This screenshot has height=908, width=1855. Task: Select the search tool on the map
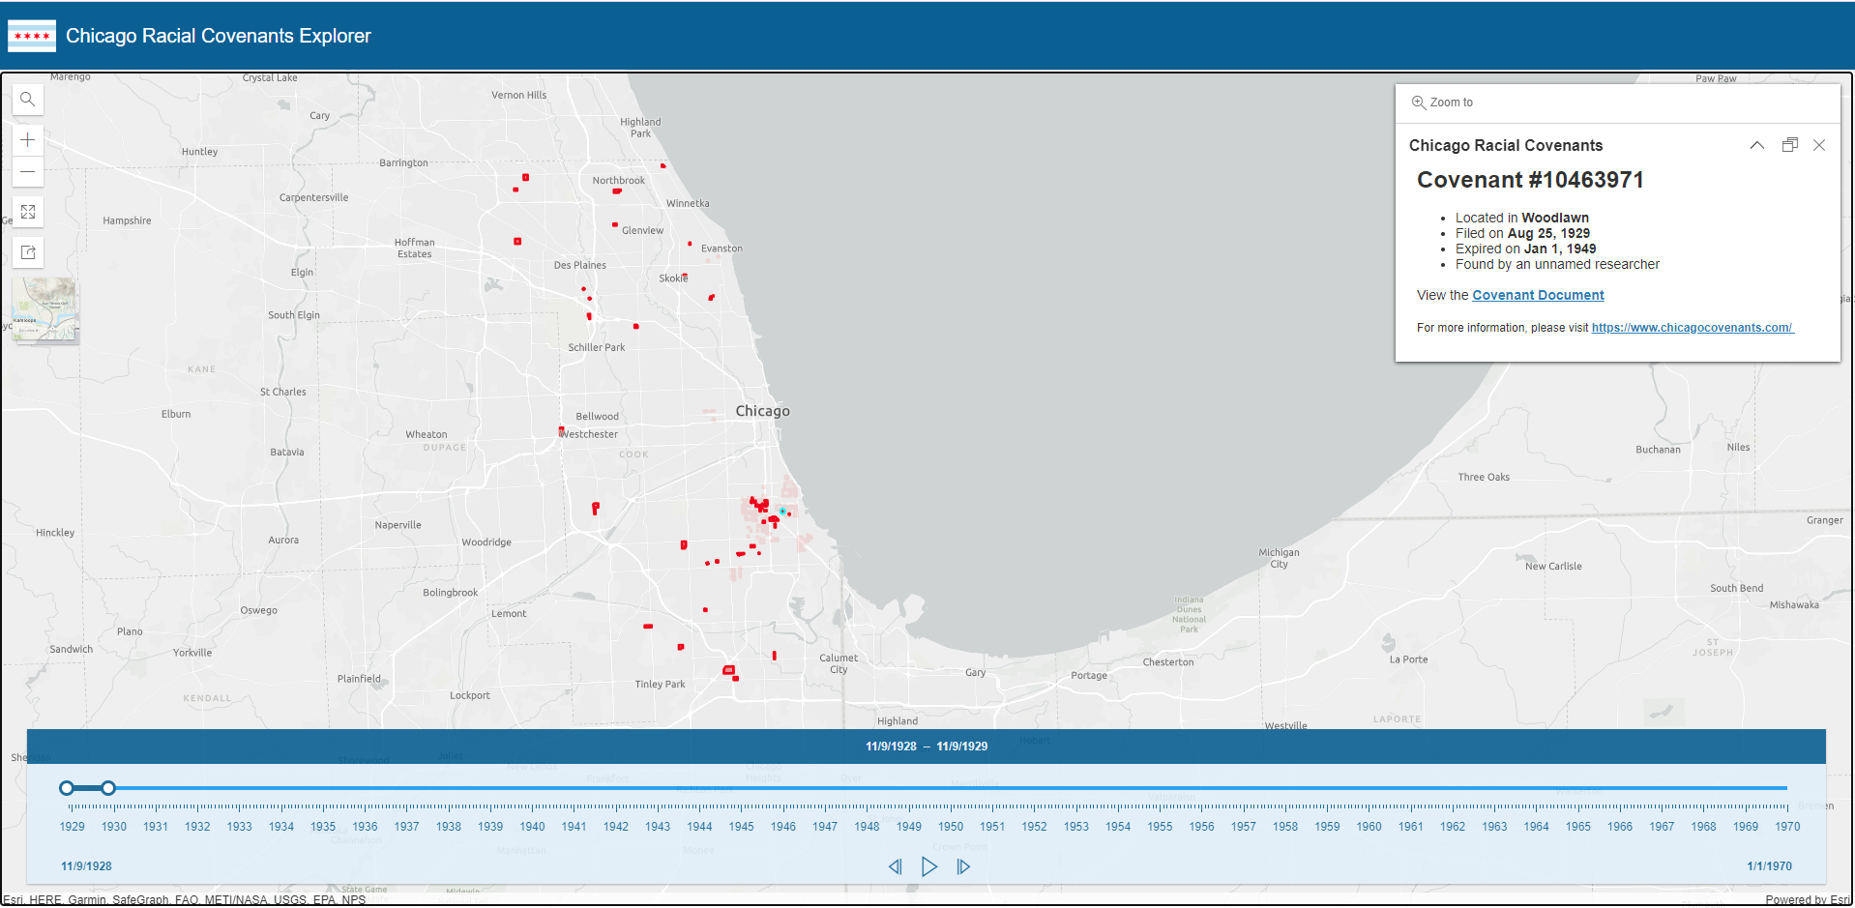[x=27, y=99]
